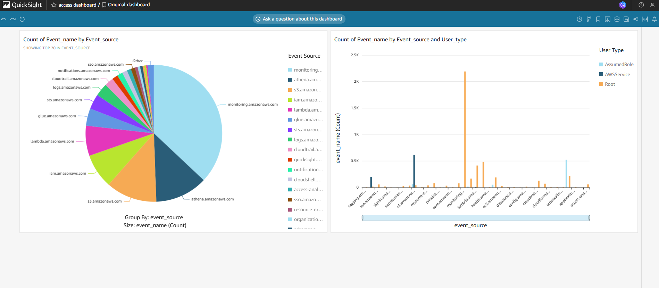Click 'SHOWING TOP 20 IN EVENT_SOURCE' subtitle
Image resolution: width=659 pixels, height=288 pixels.
pos(57,48)
